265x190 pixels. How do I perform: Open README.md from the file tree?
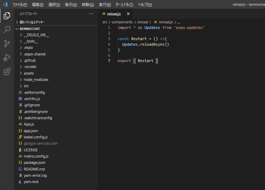pos(34,169)
